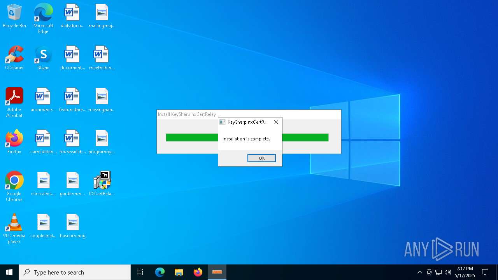The width and height of the screenshot is (498, 280).
Task: Open File Explorer from the taskbar
Action: pyautogui.click(x=179, y=272)
